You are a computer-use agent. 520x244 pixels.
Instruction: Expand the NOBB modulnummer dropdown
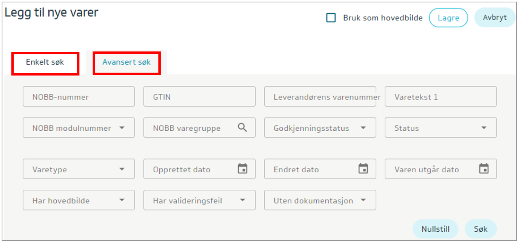[x=122, y=128]
